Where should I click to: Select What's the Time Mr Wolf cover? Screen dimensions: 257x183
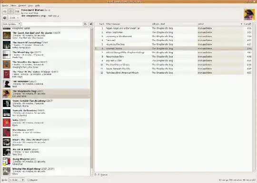pos(7,142)
